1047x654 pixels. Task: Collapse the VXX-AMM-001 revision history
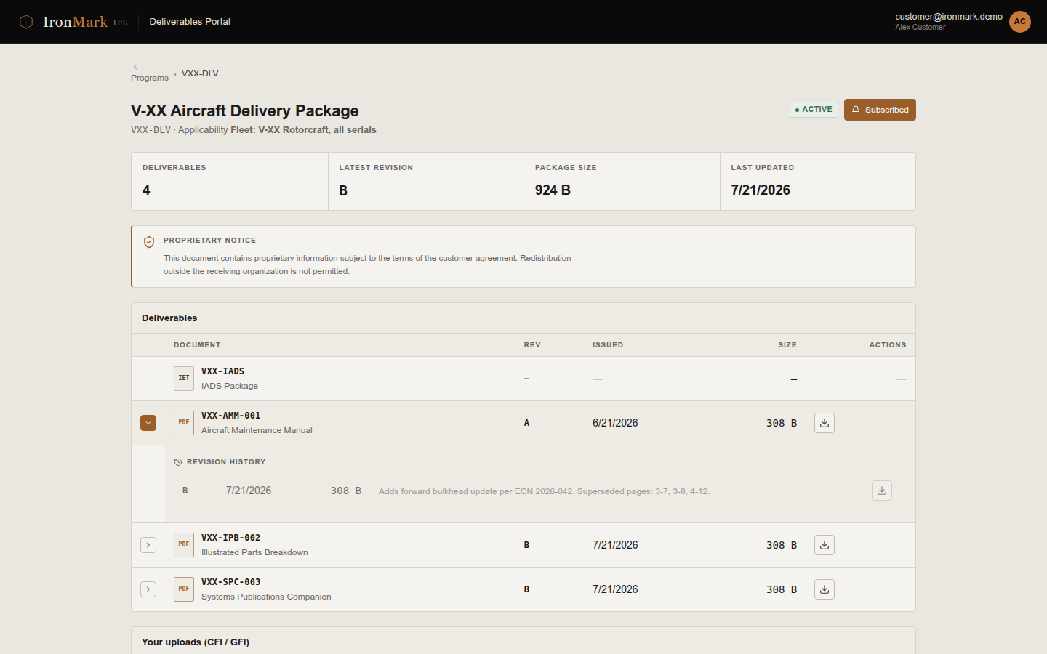(148, 423)
